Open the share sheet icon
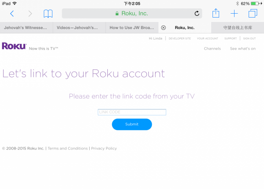264x189 pixels. 216,14
